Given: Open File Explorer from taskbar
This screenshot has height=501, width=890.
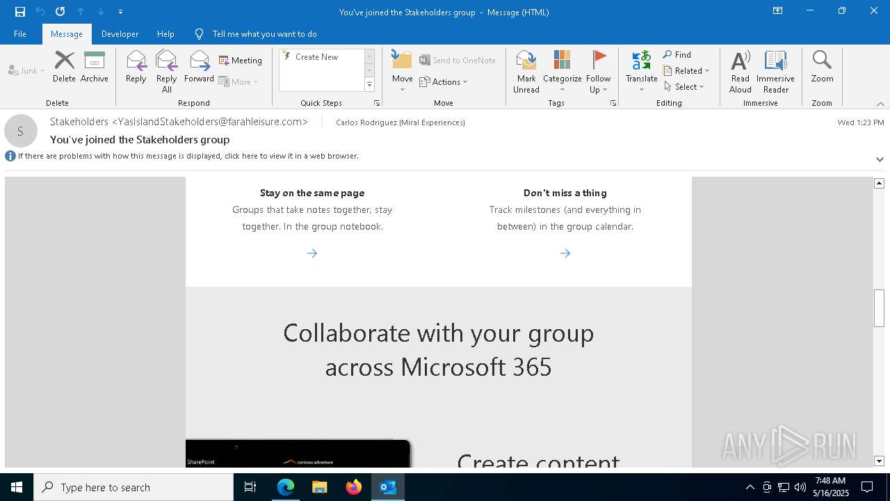Looking at the screenshot, I should point(320,487).
